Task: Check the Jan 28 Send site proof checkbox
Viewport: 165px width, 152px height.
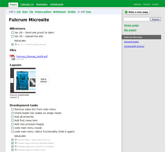Action: 12,33
